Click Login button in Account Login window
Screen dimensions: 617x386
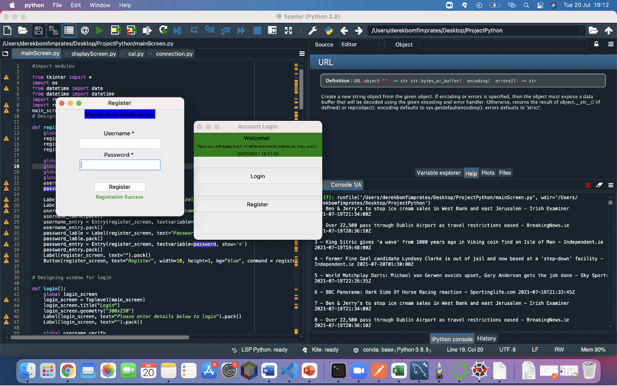[x=258, y=176]
